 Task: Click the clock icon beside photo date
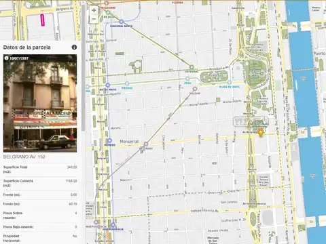6,58
